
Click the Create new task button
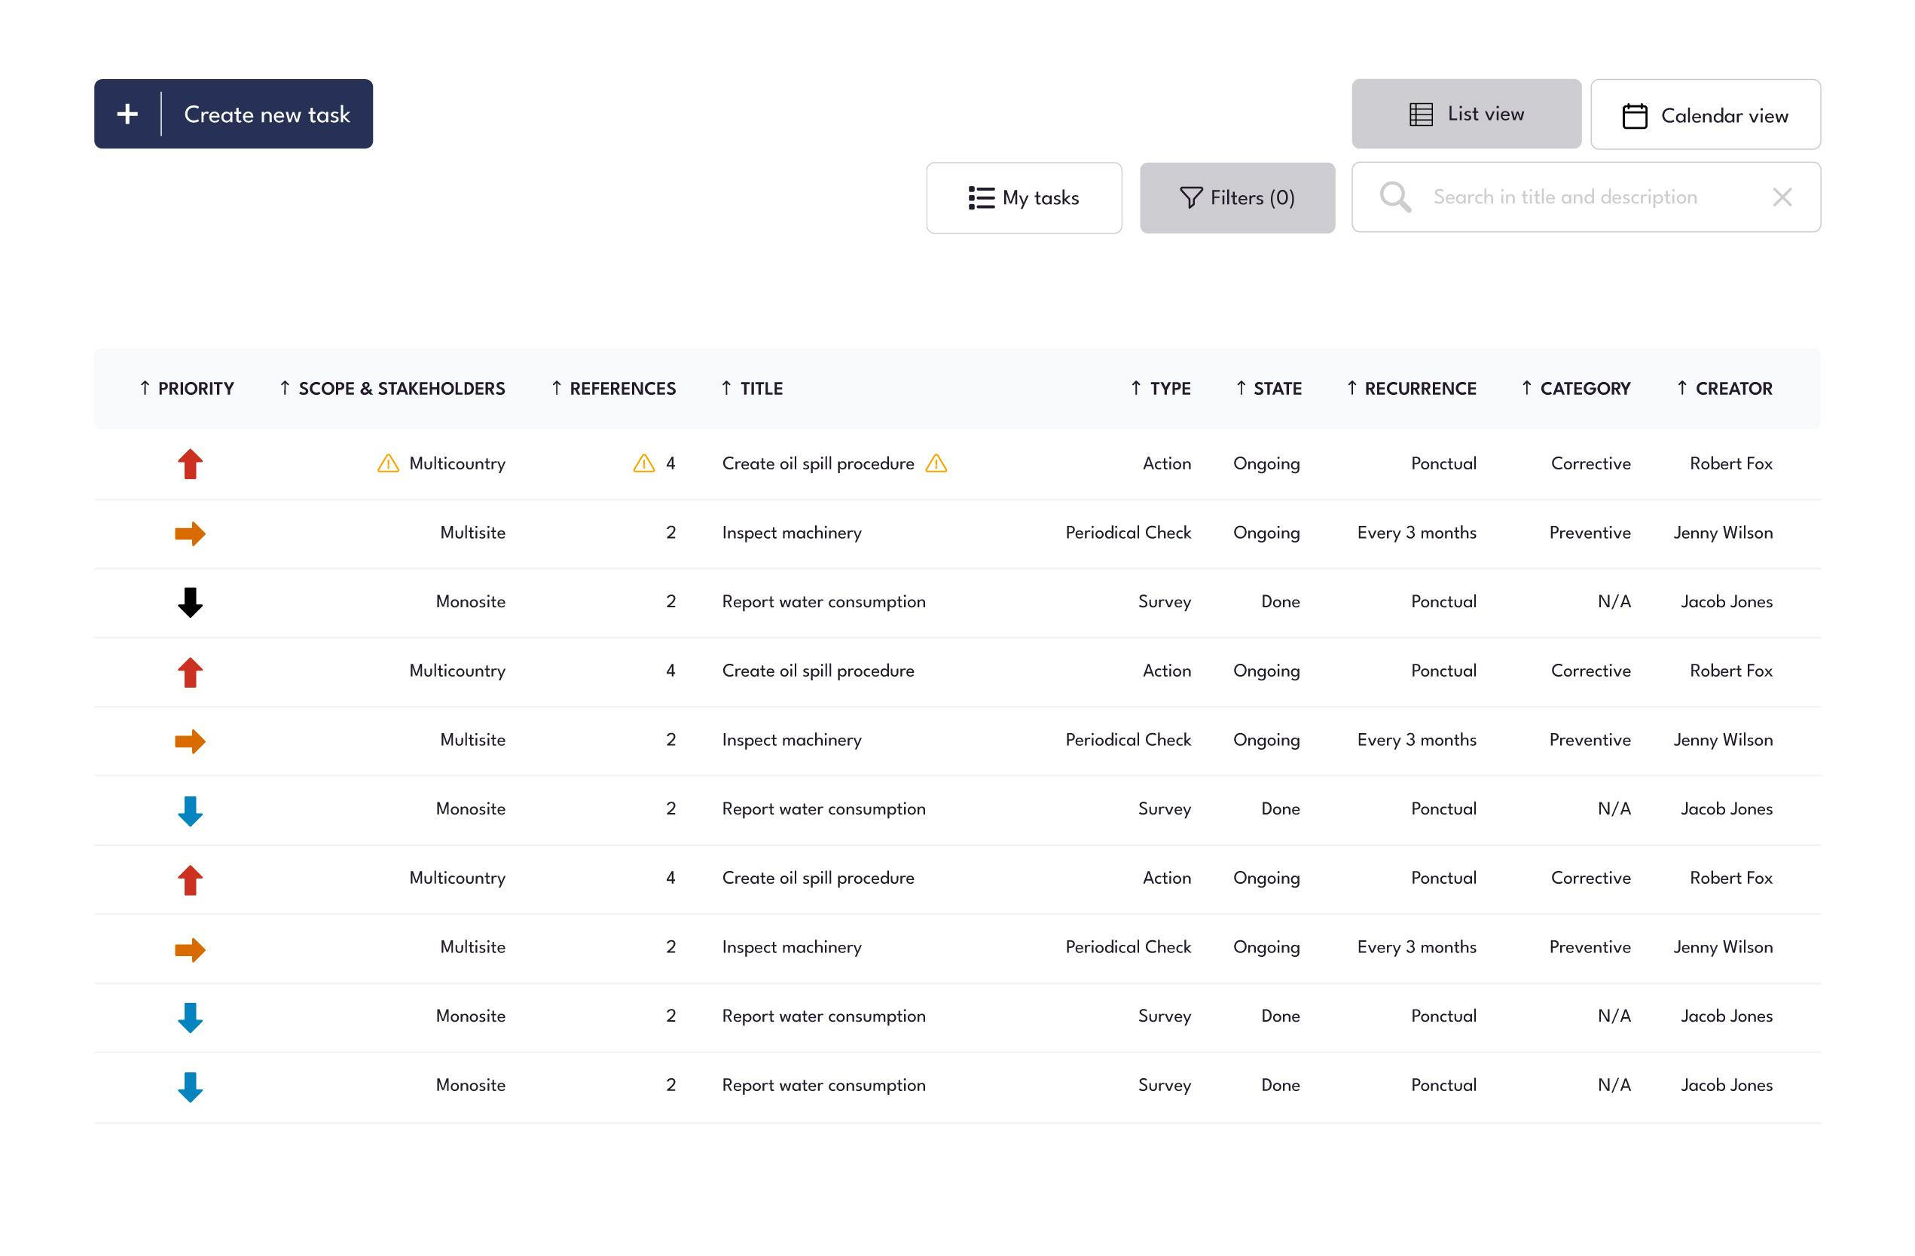point(267,115)
